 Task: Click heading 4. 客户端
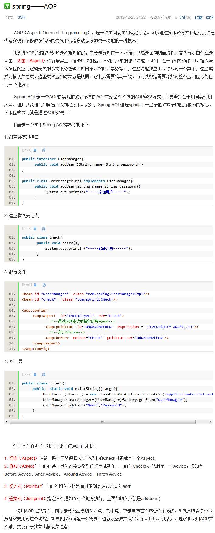coord(13,361)
